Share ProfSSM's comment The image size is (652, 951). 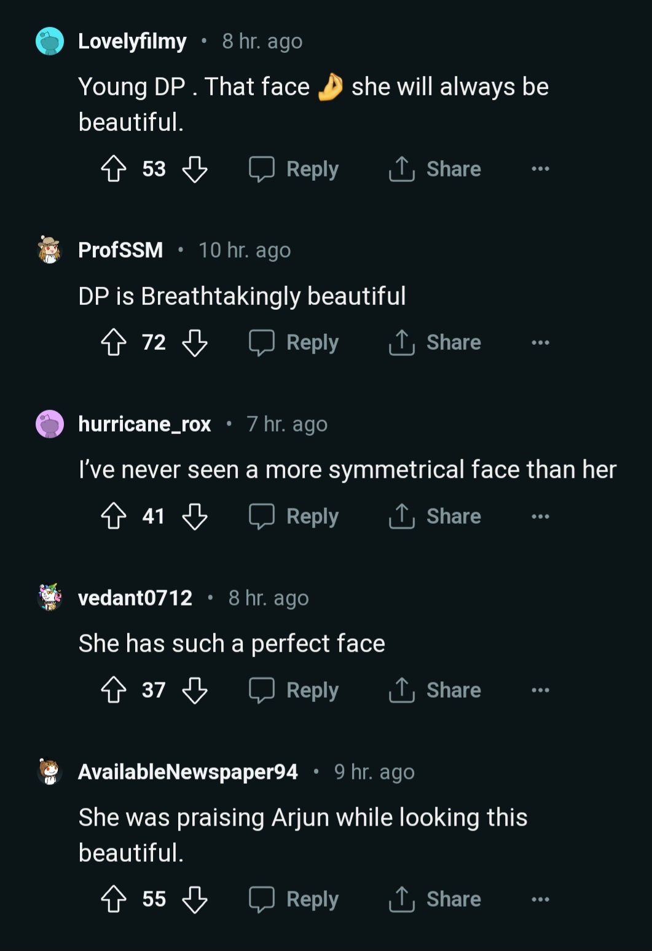[x=435, y=342]
